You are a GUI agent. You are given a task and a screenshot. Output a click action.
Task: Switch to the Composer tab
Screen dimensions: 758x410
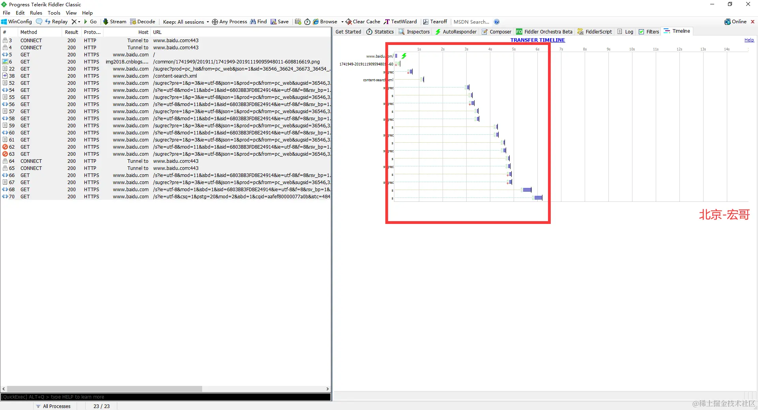click(x=496, y=32)
